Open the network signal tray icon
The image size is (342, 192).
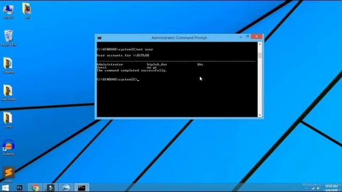(x=313, y=188)
